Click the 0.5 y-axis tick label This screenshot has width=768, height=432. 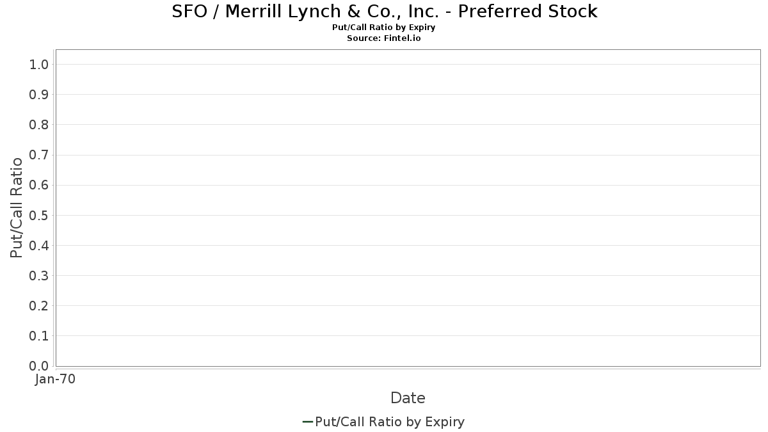coord(39,215)
